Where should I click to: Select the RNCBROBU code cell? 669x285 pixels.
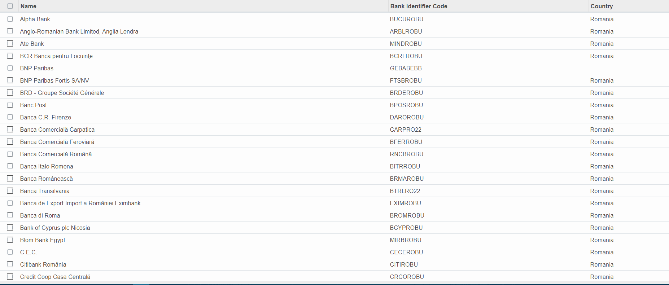coord(407,154)
